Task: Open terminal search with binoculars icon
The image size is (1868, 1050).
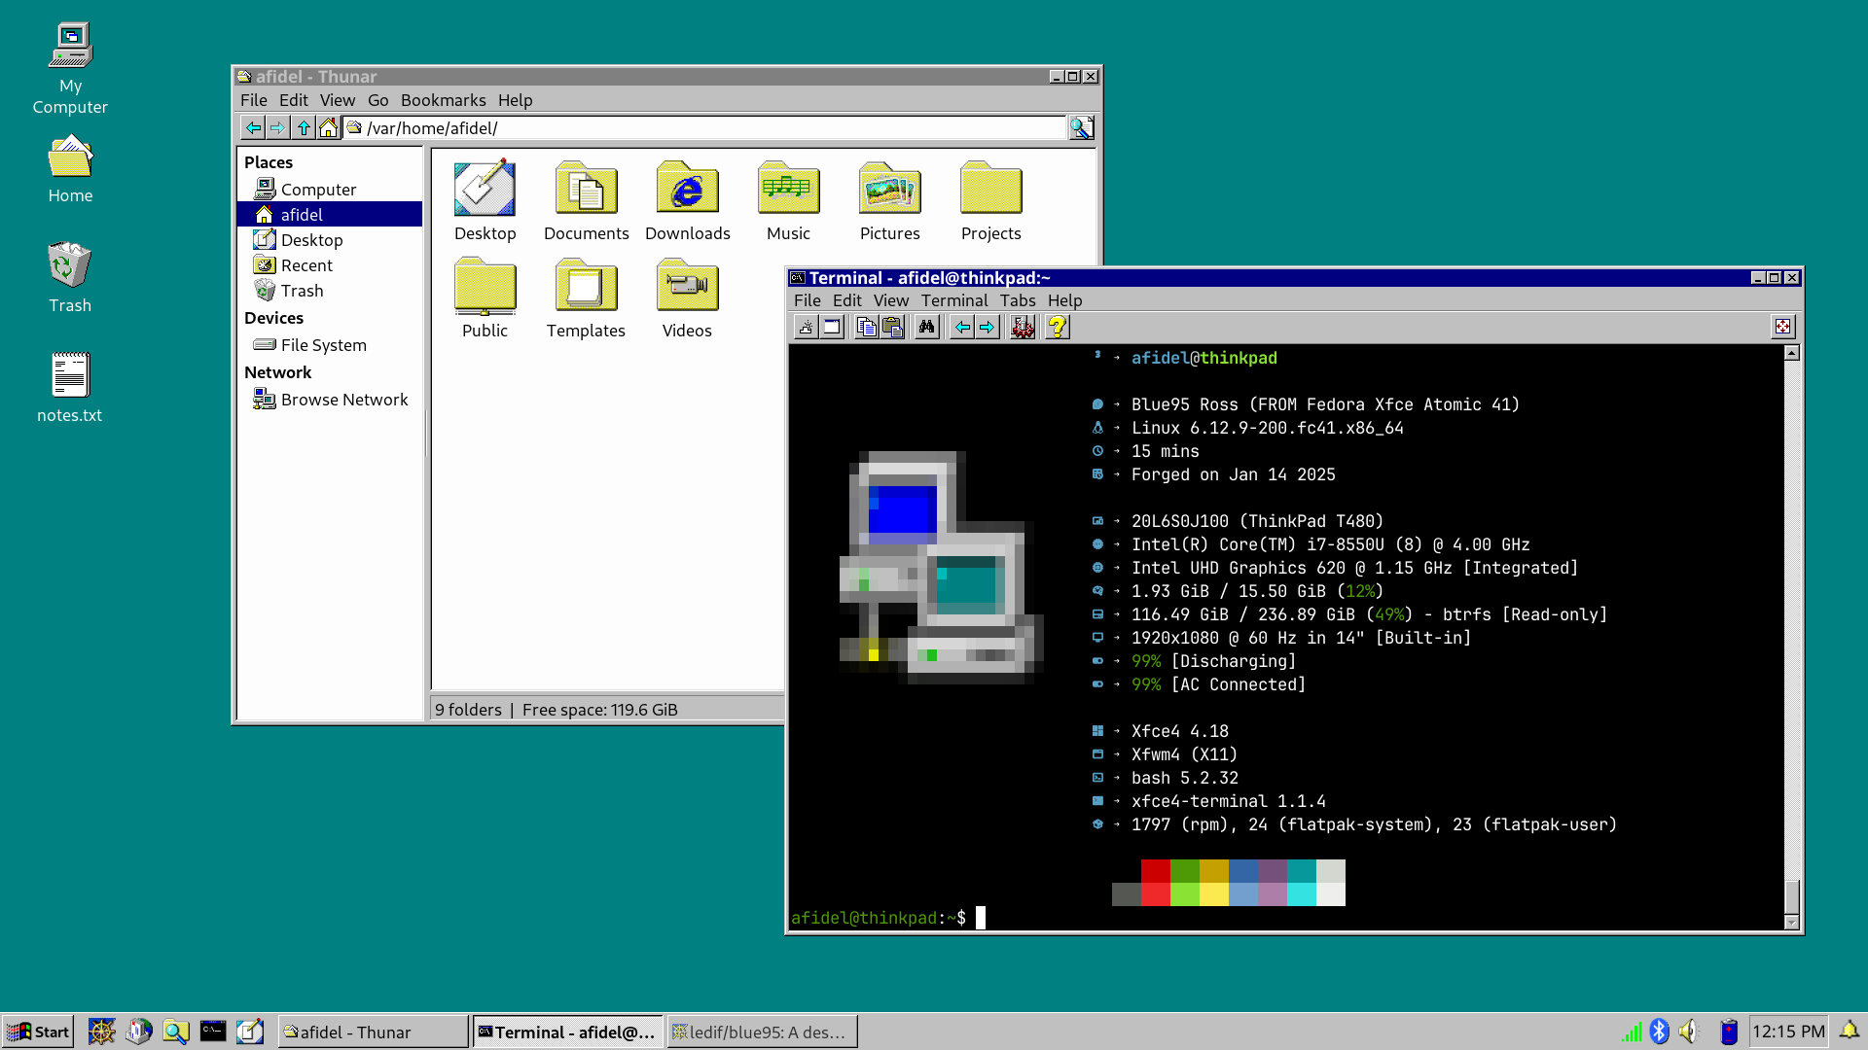Action: click(926, 328)
